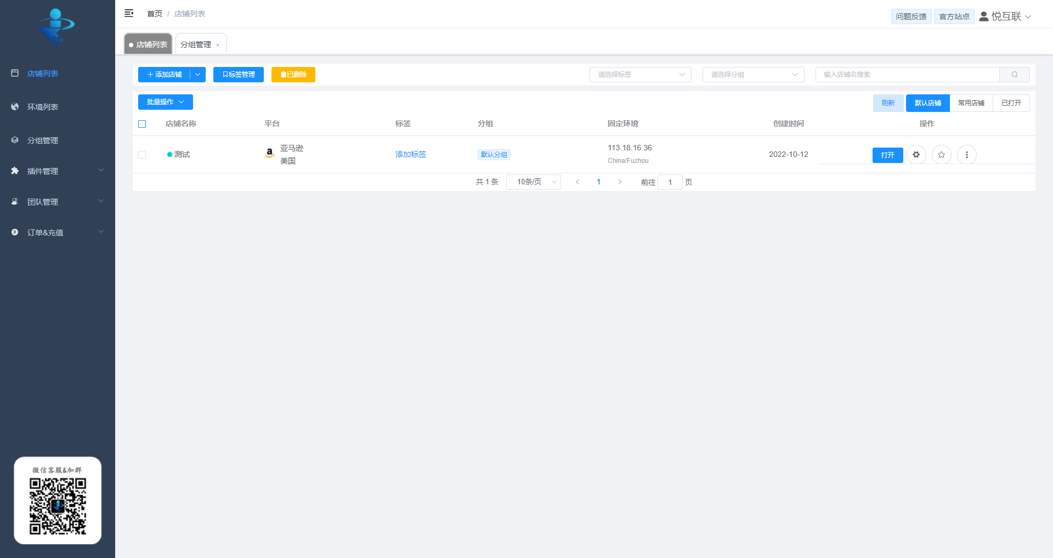Switch to the 店铺列表 tab
Viewport: 1053px width, 558px height.
(148, 44)
